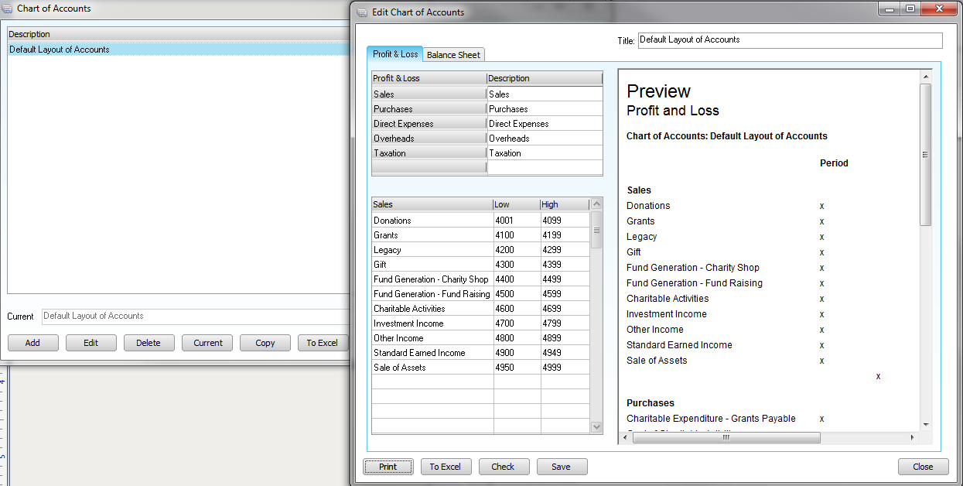Click the Donations low value 4001 cell
Viewport: 963px width, 486px height.
[x=516, y=221]
